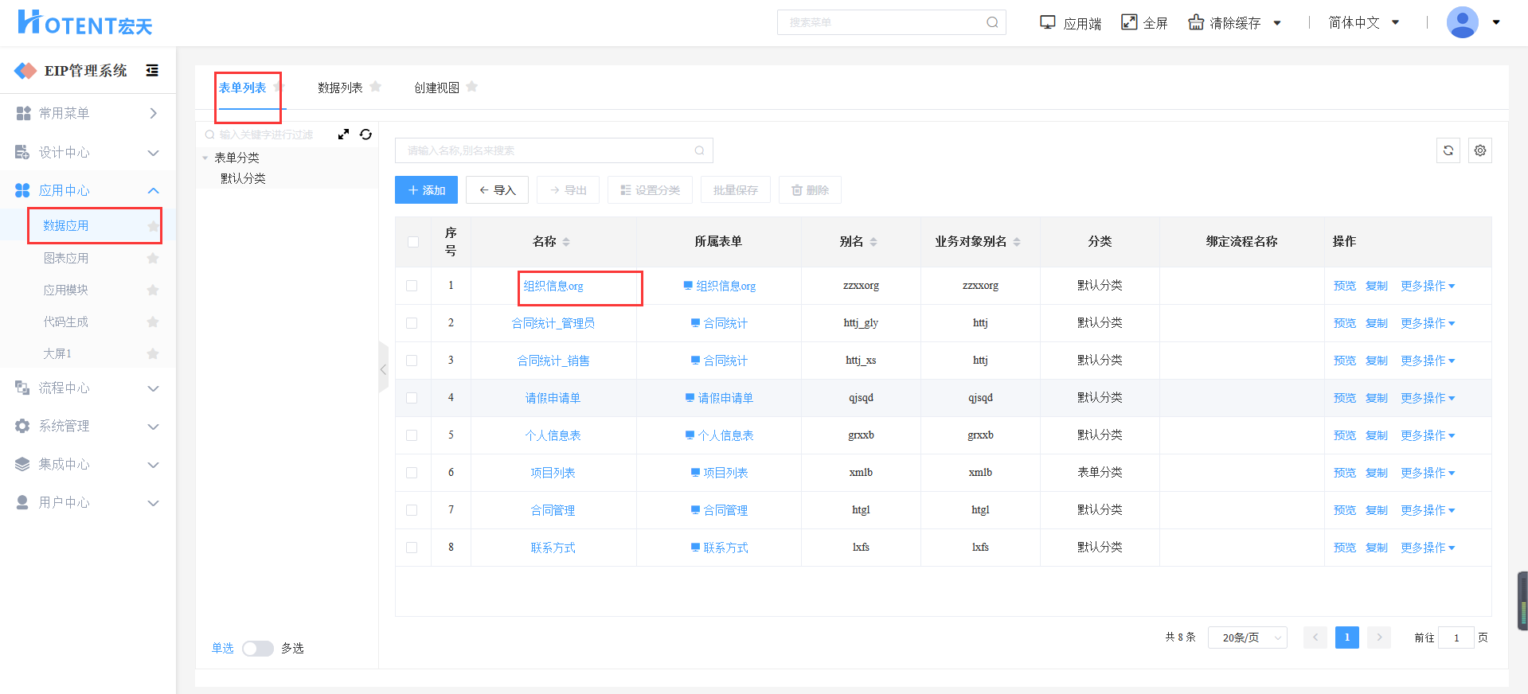Sort by 别名 column

(873, 241)
